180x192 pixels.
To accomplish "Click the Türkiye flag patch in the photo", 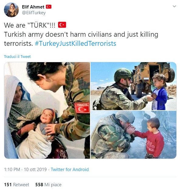I will click(x=82, y=108).
